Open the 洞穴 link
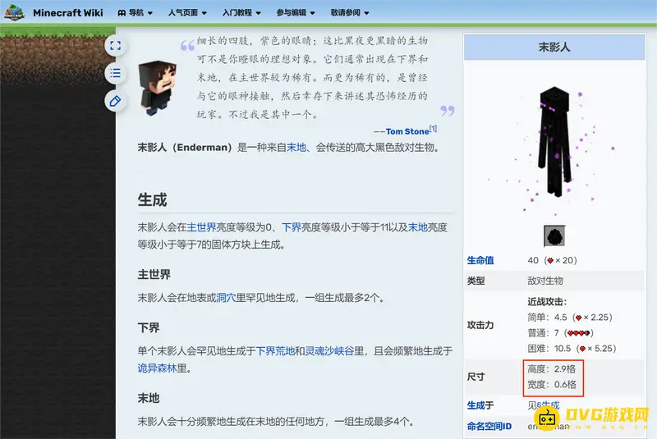 point(226,298)
